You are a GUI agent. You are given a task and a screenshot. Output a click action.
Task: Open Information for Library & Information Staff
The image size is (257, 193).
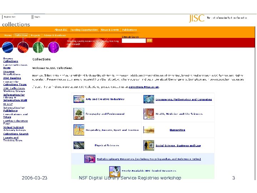[15, 97]
